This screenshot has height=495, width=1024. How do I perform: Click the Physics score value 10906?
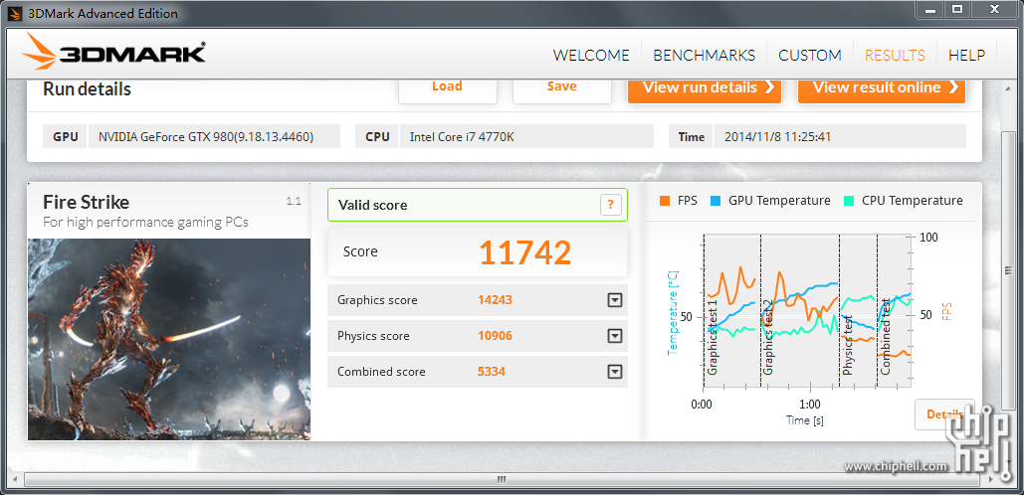[495, 336]
